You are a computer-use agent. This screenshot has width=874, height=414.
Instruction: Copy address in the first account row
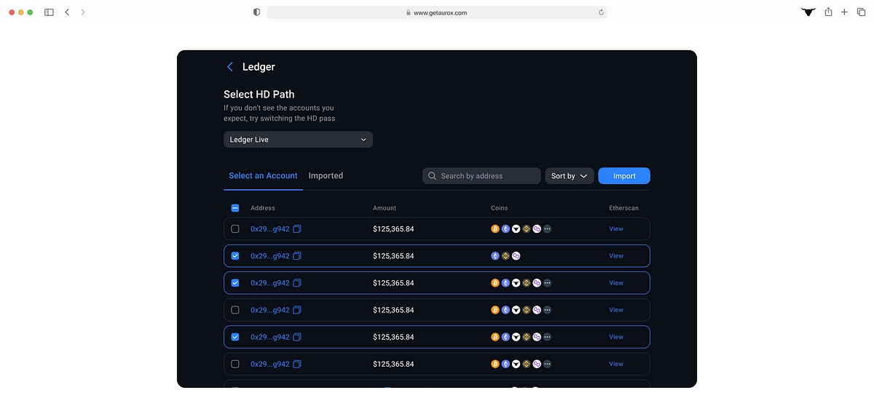pyautogui.click(x=297, y=229)
